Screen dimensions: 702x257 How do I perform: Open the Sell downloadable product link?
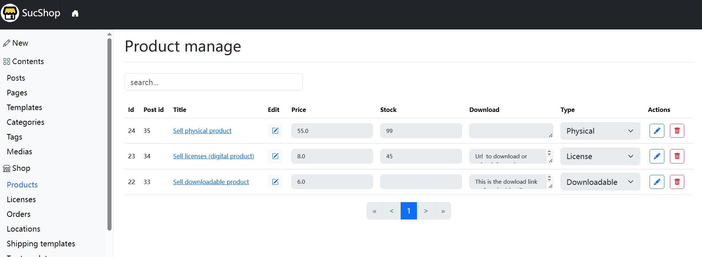[211, 182]
